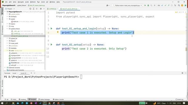Open the File menu

point(6,2)
